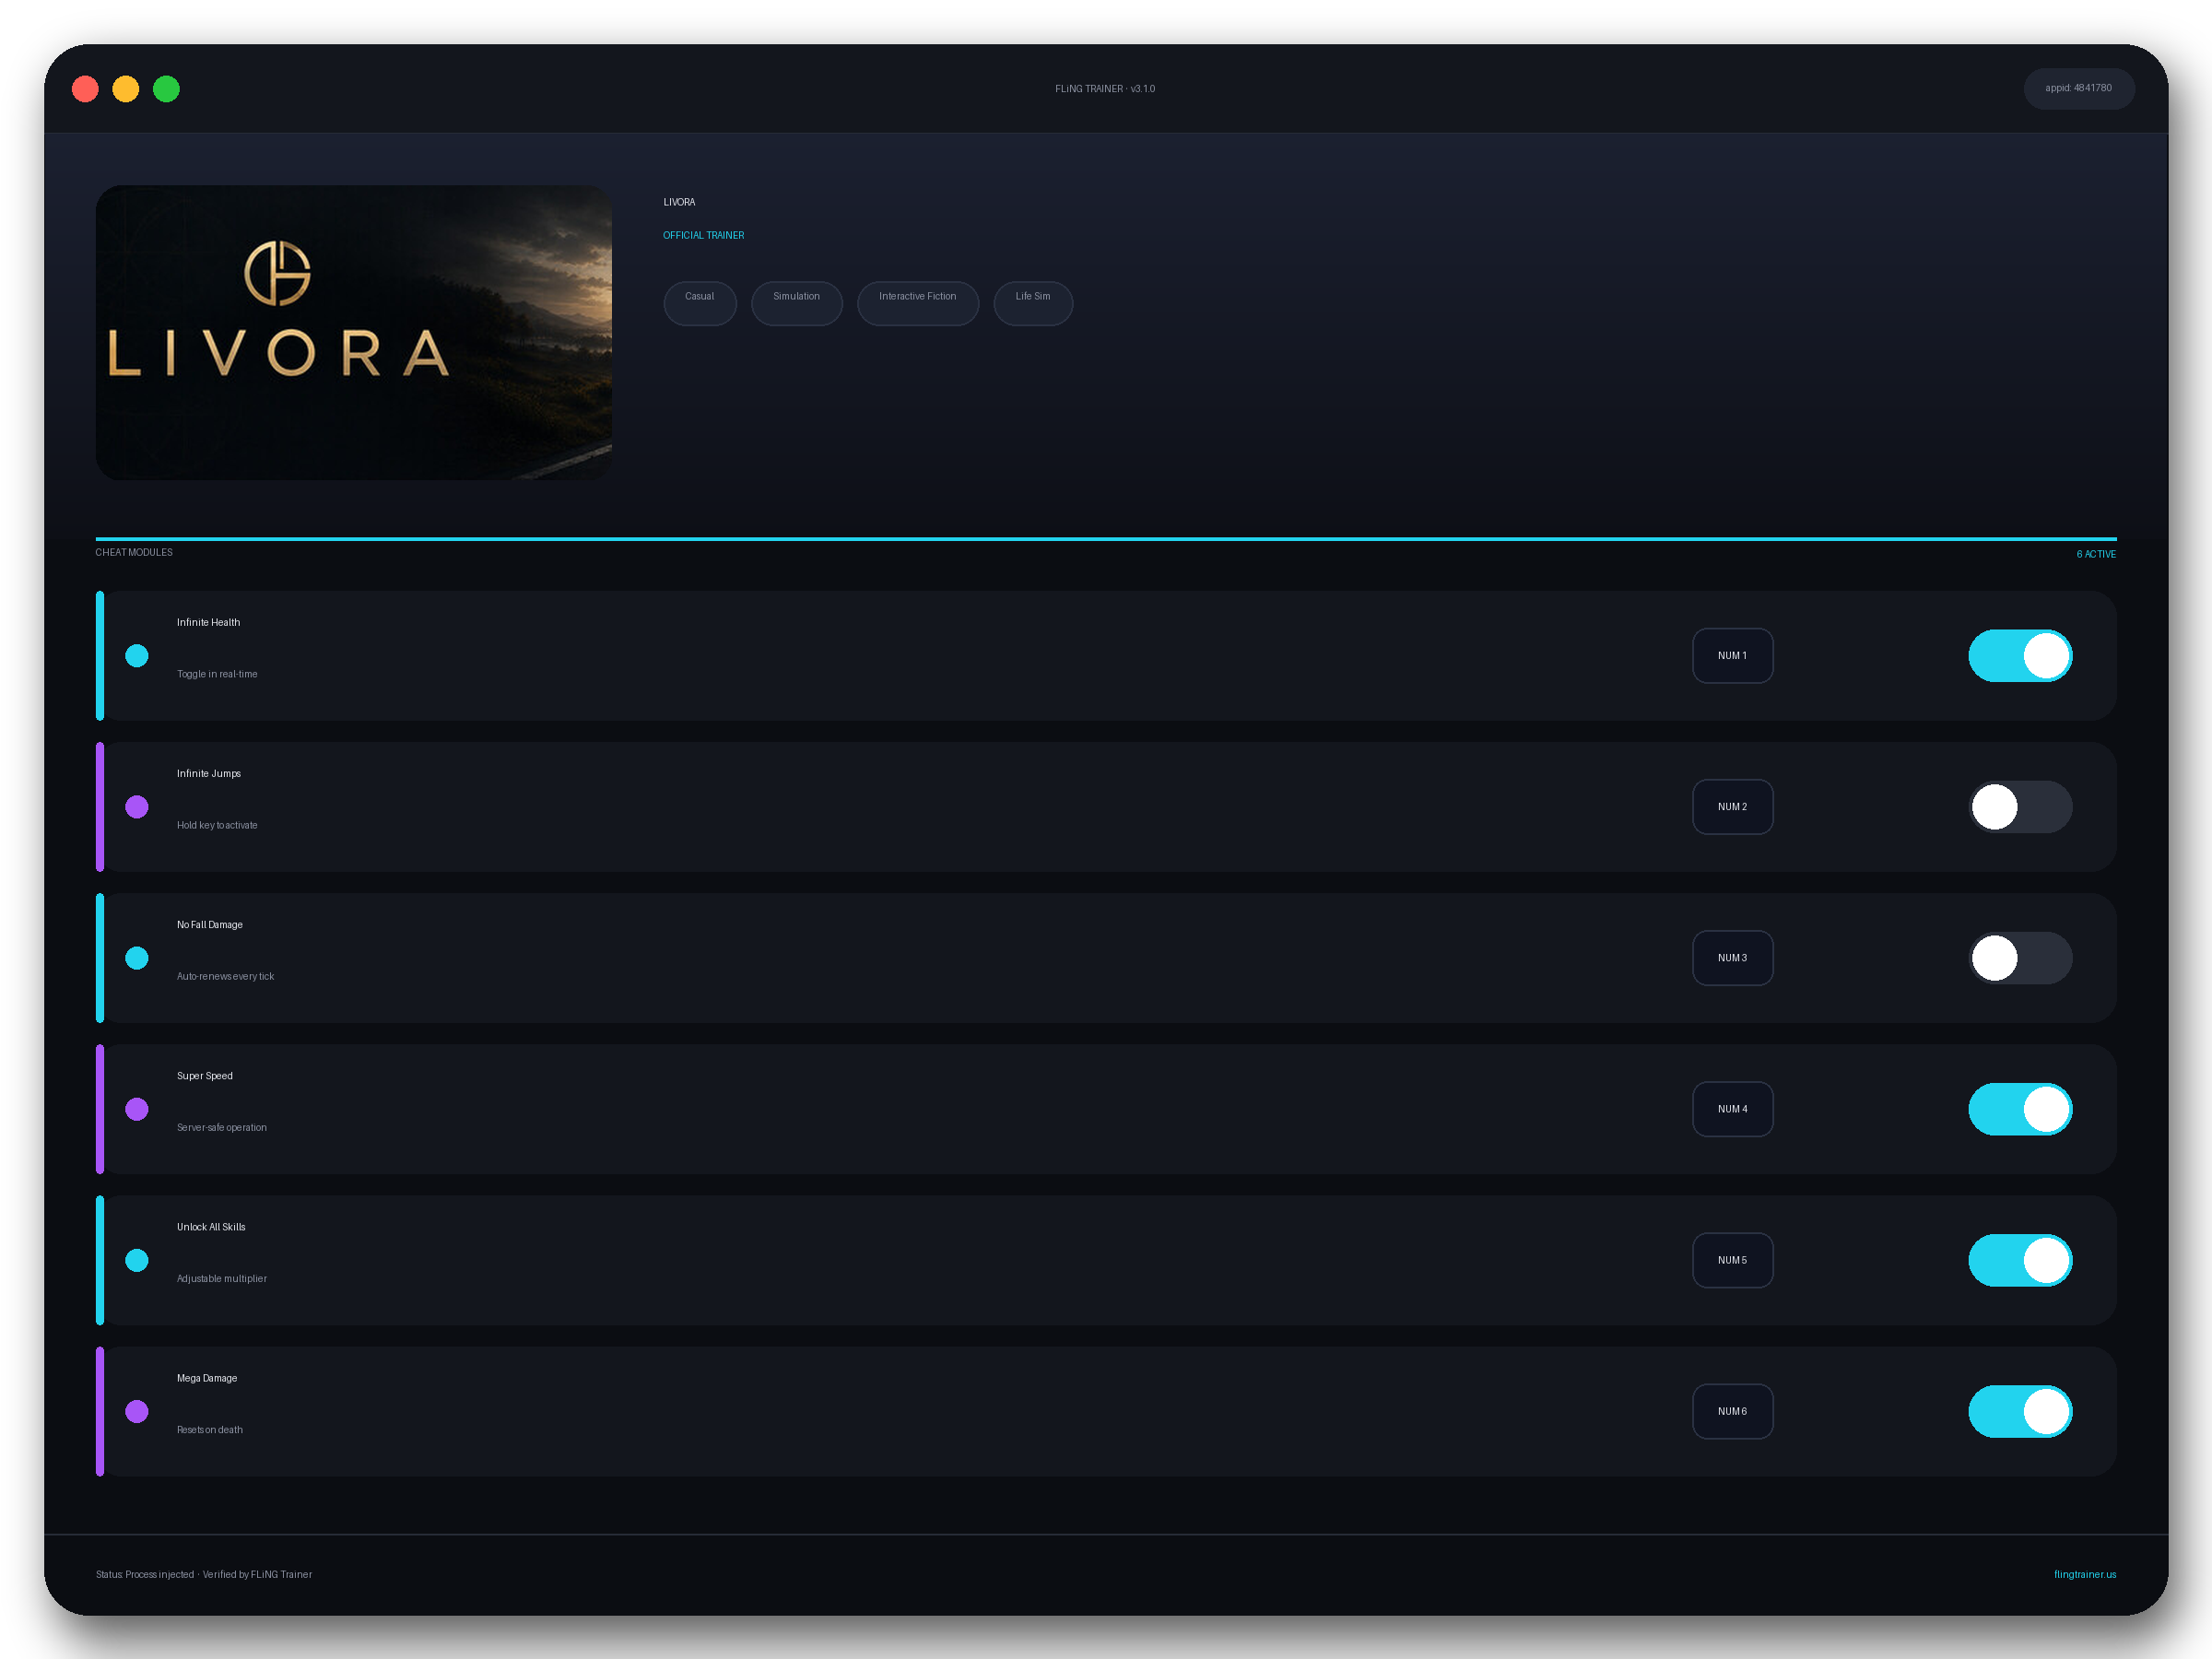Click the 6 ACTIVE counter
Viewport: 2212px width, 1659px height.
tap(2096, 554)
